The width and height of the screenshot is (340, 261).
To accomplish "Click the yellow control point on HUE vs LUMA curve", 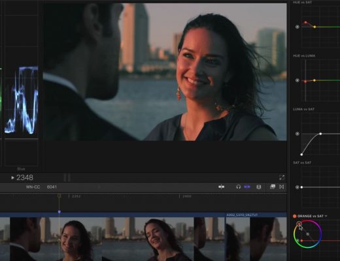I will click(314, 80).
